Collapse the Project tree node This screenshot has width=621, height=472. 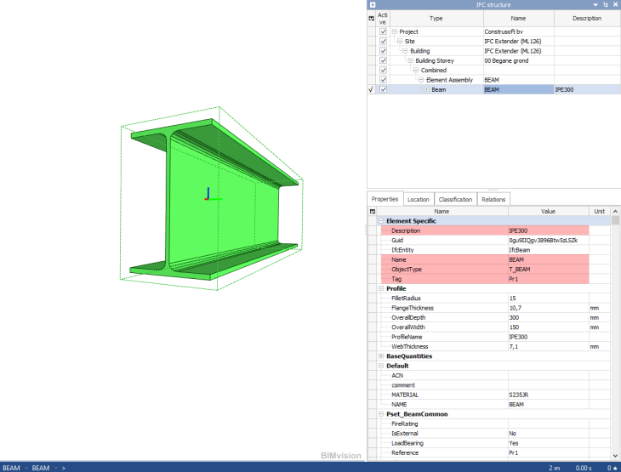click(x=395, y=31)
